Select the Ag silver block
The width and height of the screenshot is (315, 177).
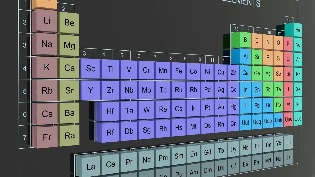pyautogui.click(x=221, y=90)
